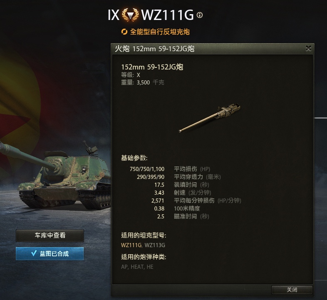This screenshot has height=300, width=327.
Task: Click the 全能型自行反坦克炮 role label
Action: [x=160, y=32]
